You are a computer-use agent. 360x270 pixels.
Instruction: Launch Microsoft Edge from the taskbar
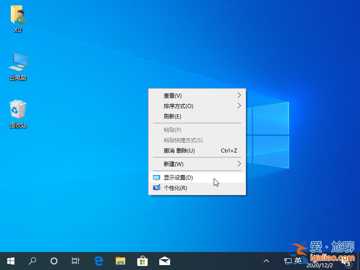(x=99, y=261)
